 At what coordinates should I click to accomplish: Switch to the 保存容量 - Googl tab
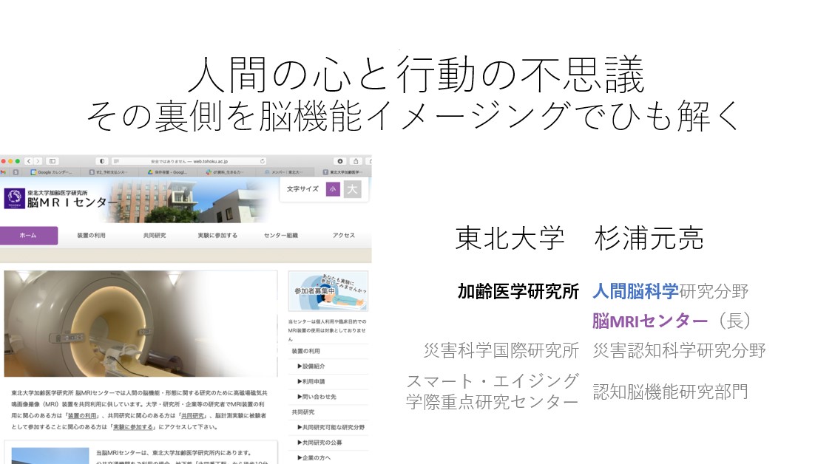[x=168, y=172]
